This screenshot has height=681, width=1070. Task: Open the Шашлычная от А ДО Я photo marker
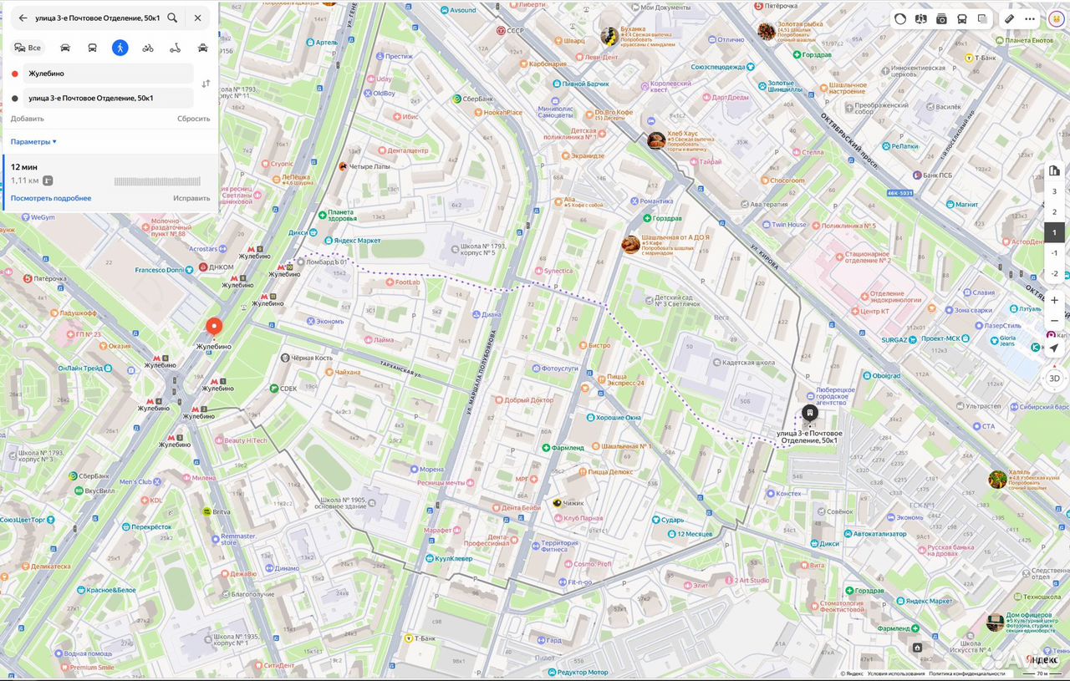click(630, 244)
